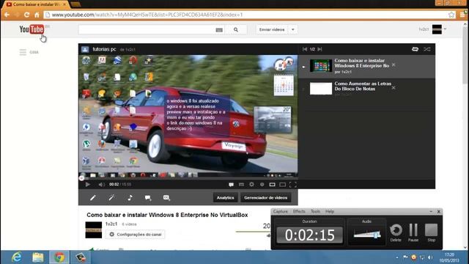Viewport: 469px width, 264px height.
Task: Click the 1v2c1 channel name link
Action: click(111, 224)
